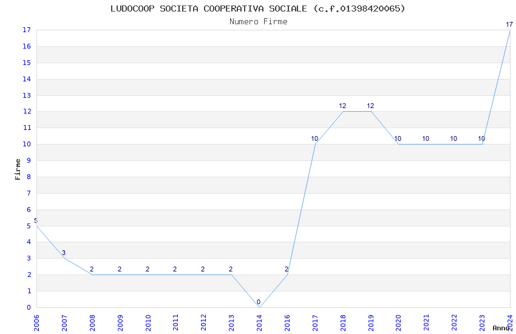Click the 2024 data point labeled 17

pos(510,30)
